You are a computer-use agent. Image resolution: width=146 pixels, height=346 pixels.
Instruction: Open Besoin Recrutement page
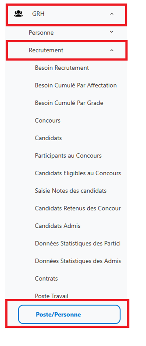62,68
